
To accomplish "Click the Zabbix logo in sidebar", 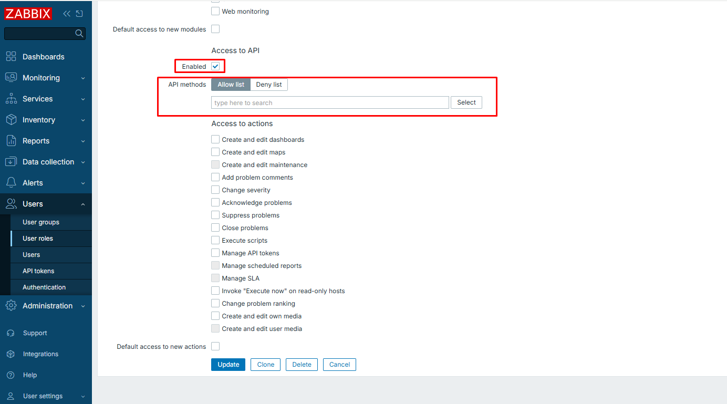I will pos(28,14).
